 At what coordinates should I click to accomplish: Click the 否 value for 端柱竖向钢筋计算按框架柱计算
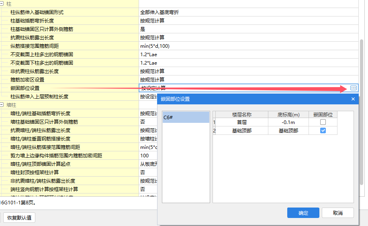tap(143, 189)
